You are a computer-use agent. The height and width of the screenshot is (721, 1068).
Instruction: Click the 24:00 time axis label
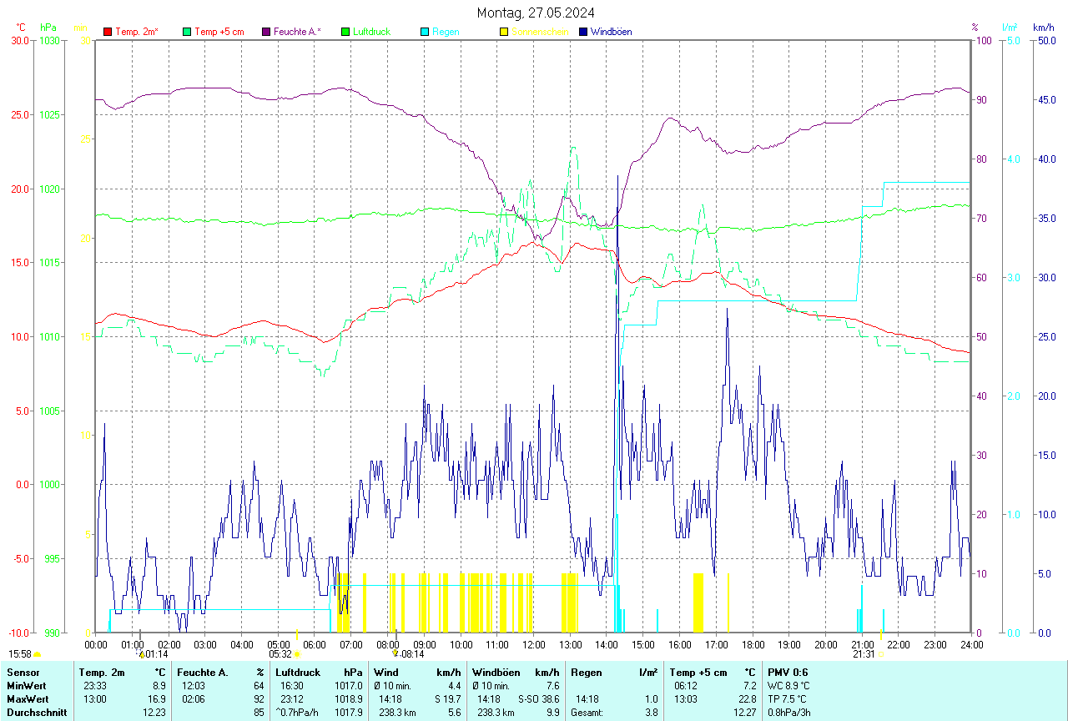[x=971, y=644]
